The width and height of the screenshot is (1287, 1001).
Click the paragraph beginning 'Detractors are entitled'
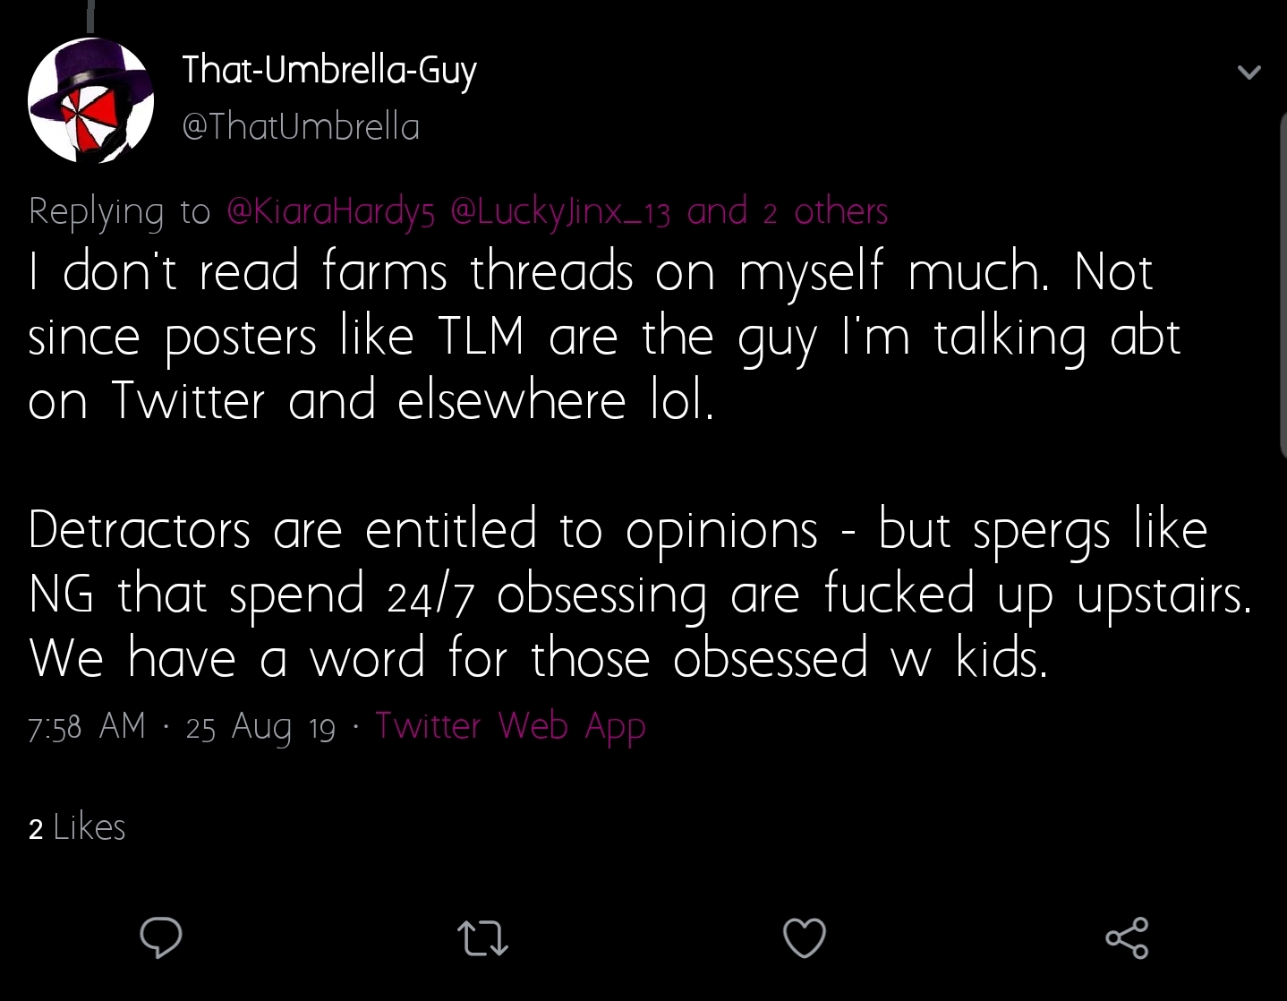point(640,594)
